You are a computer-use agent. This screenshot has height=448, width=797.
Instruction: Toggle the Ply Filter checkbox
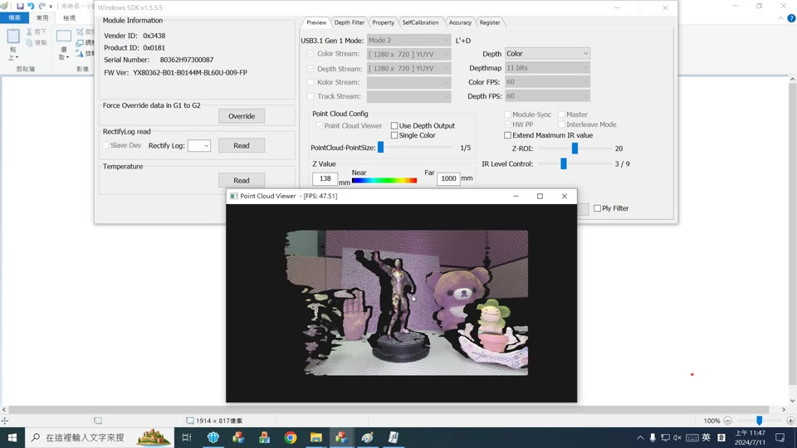[597, 208]
